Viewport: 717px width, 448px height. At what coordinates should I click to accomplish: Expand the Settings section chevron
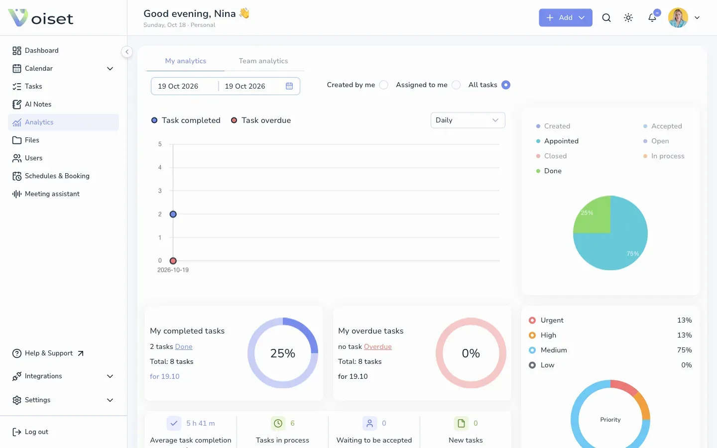pyautogui.click(x=110, y=400)
